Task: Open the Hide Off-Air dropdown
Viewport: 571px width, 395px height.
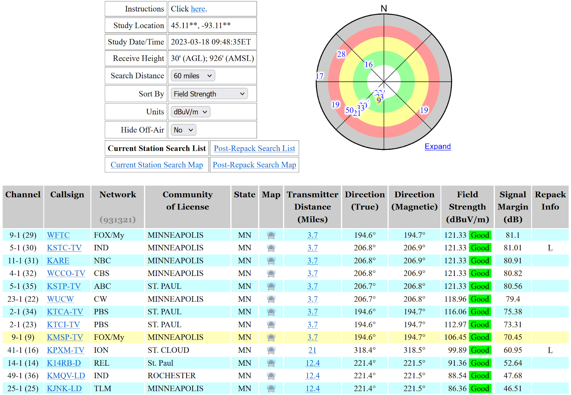Action: click(183, 130)
